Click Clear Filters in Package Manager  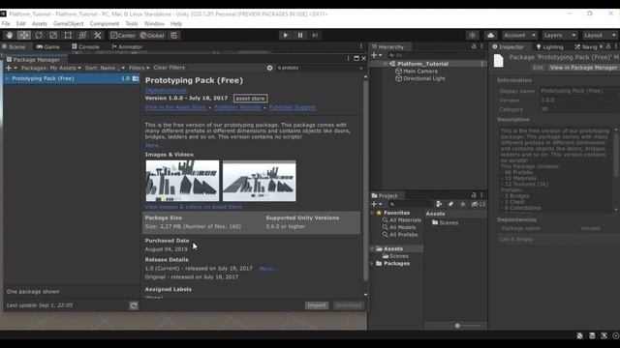pyautogui.click(x=169, y=68)
